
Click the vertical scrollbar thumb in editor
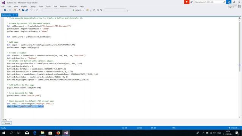click(240, 47)
